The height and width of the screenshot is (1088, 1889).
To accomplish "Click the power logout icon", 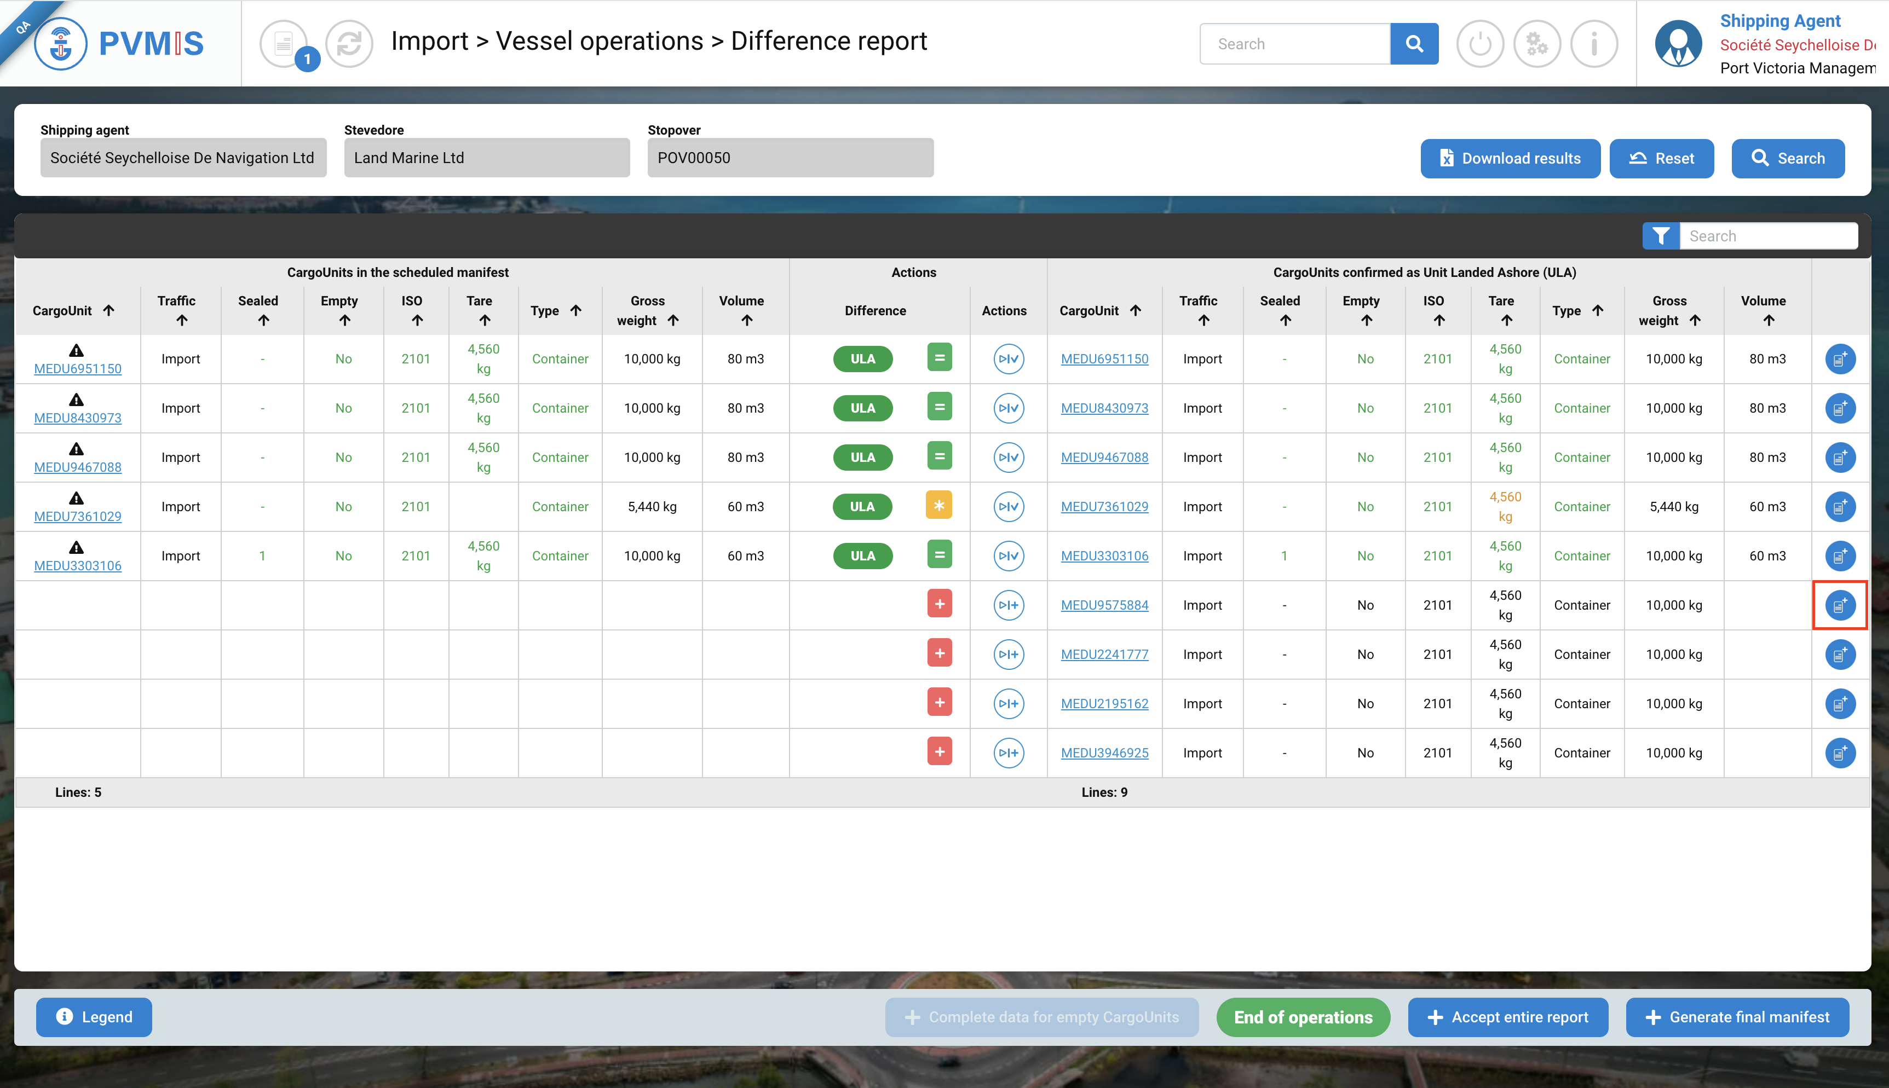I will pyautogui.click(x=1479, y=44).
